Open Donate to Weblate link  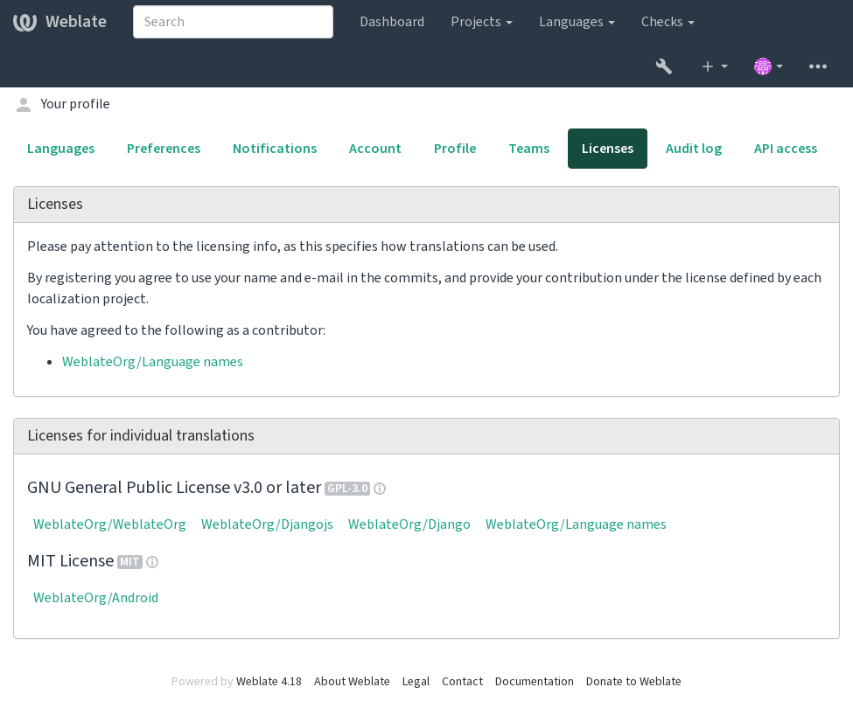633,681
